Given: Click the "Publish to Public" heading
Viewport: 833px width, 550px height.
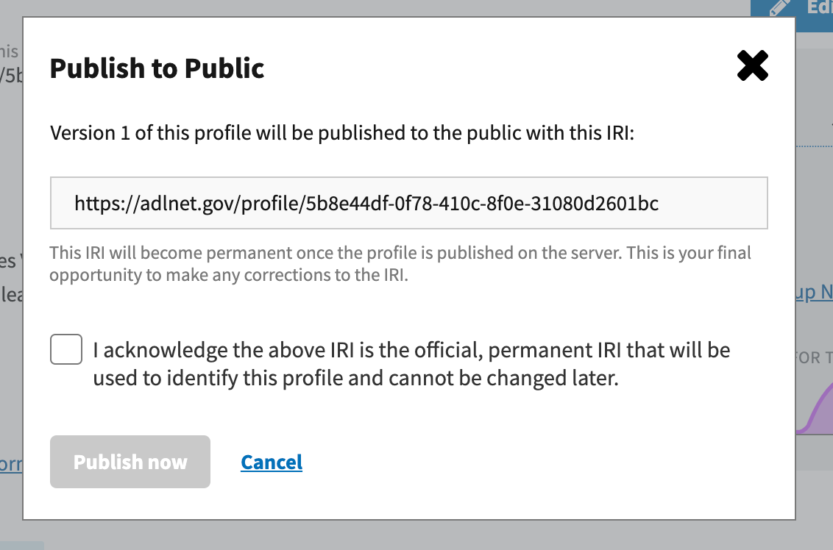Looking at the screenshot, I should (157, 68).
